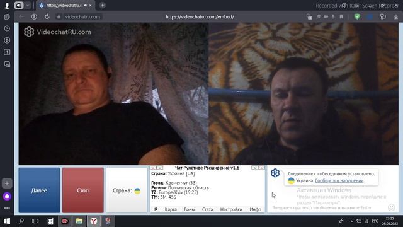Open Task View on taskbar
Viewport: 403px width, 227px height.
pyautogui.click(x=35, y=221)
